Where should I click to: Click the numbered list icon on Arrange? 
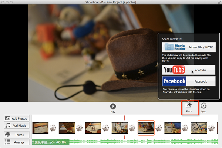[x=8, y=142]
